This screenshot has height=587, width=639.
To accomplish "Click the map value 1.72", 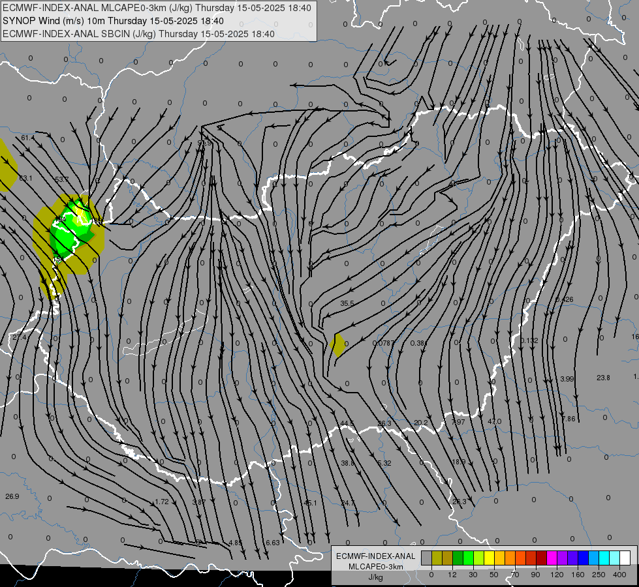I will coord(162,502).
